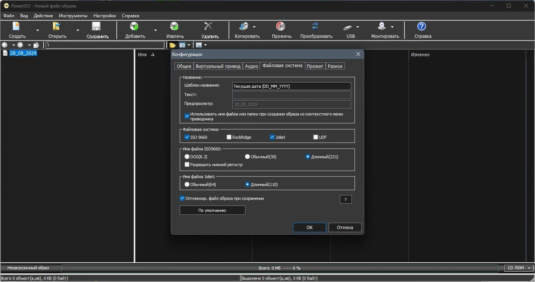Viewport: 535px width, 282px height.
Task: Uncheck the ISO 9660 checkbox
Action: tap(187, 137)
